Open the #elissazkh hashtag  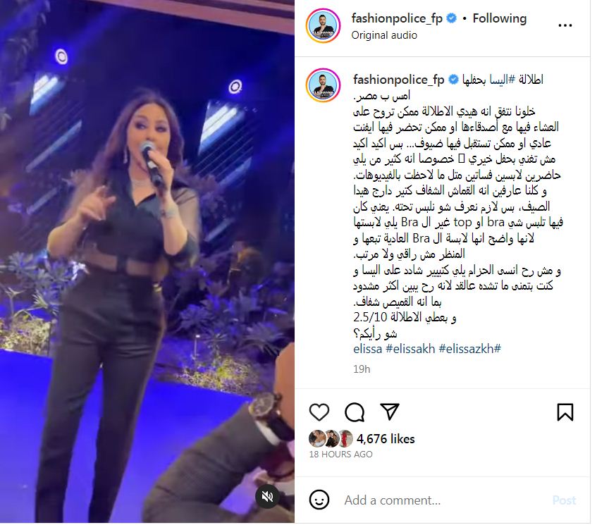pyautogui.click(x=470, y=348)
